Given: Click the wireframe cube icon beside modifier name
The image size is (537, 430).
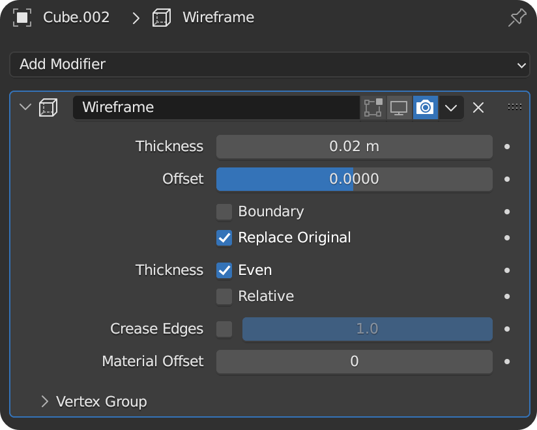Looking at the screenshot, I should 48,107.
